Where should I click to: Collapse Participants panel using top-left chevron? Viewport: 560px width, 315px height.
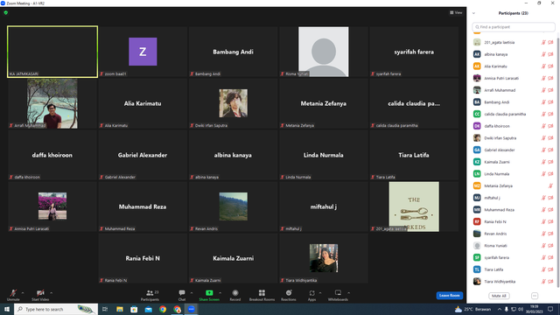(x=474, y=13)
